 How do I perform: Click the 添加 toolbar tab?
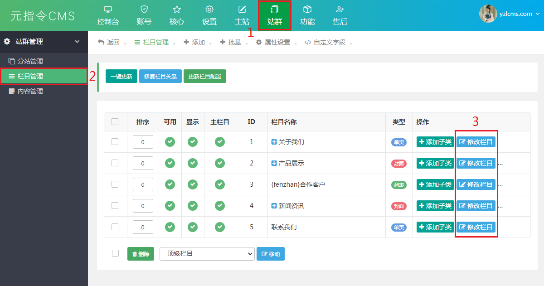194,42
